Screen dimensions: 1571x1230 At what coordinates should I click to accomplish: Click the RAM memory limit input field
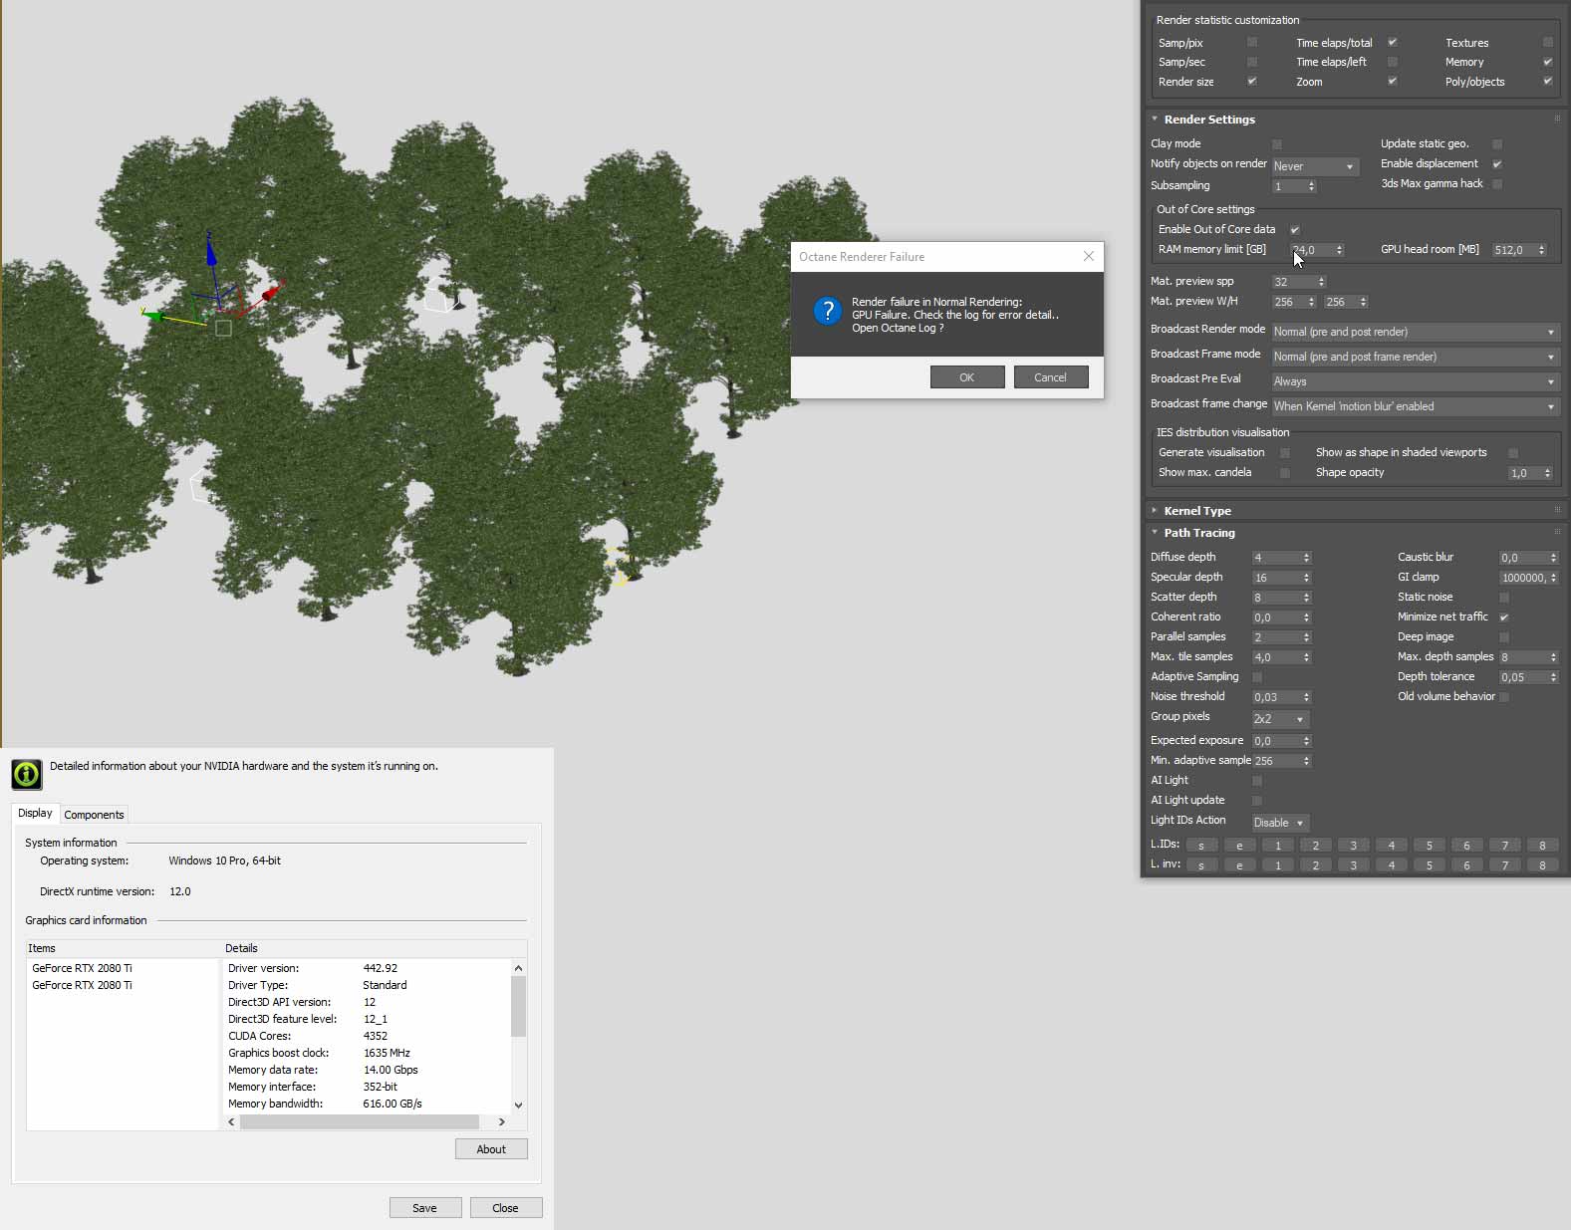click(x=1311, y=250)
